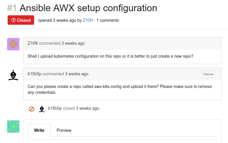
Task: Open b15h0p's name in the second comment header
Action: pos(34,74)
